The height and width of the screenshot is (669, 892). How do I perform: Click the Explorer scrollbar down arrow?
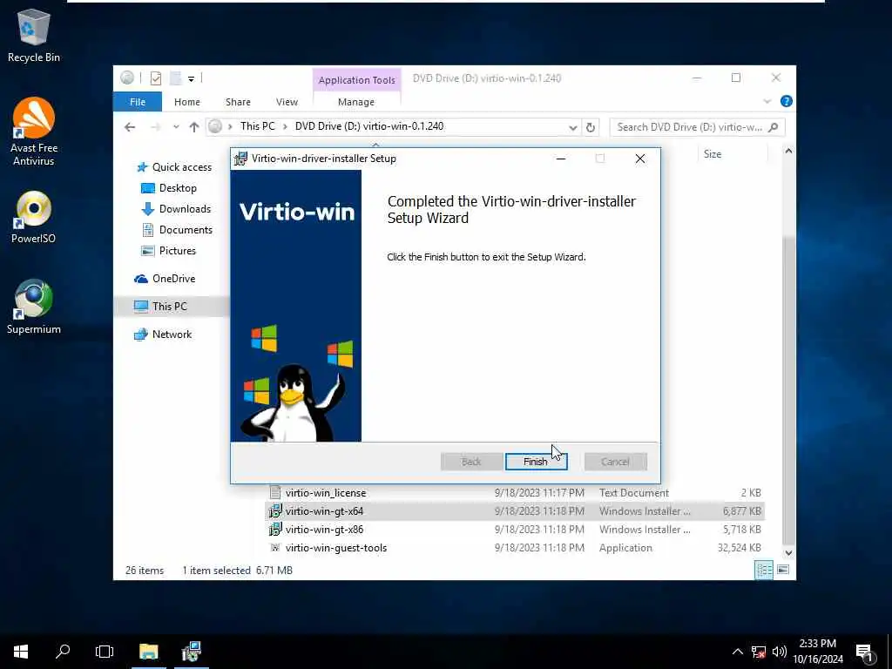pyautogui.click(x=788, y=553)
